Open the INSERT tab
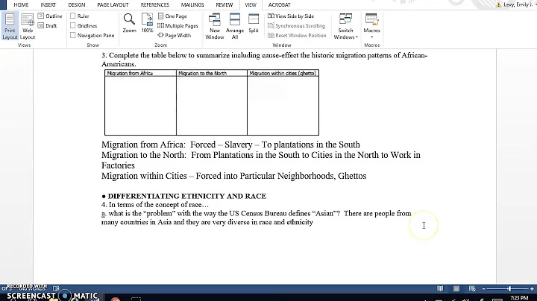Image resolution: width=537 pixels, height=301 pixels. 48,4
